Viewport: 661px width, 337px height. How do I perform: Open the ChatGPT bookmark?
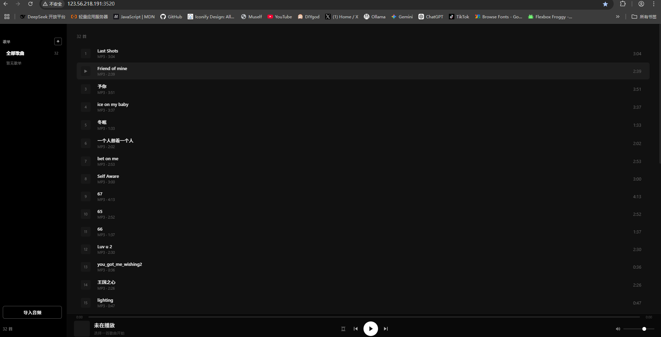pos(431,17)
